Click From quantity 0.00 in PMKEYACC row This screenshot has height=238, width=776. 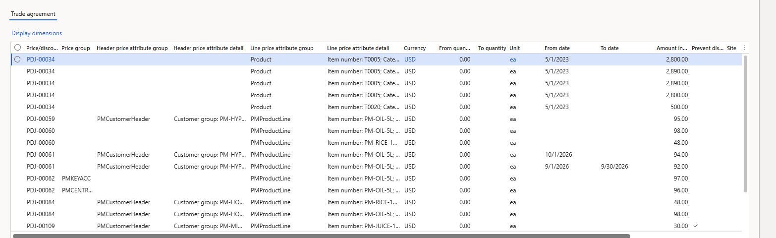465,178
